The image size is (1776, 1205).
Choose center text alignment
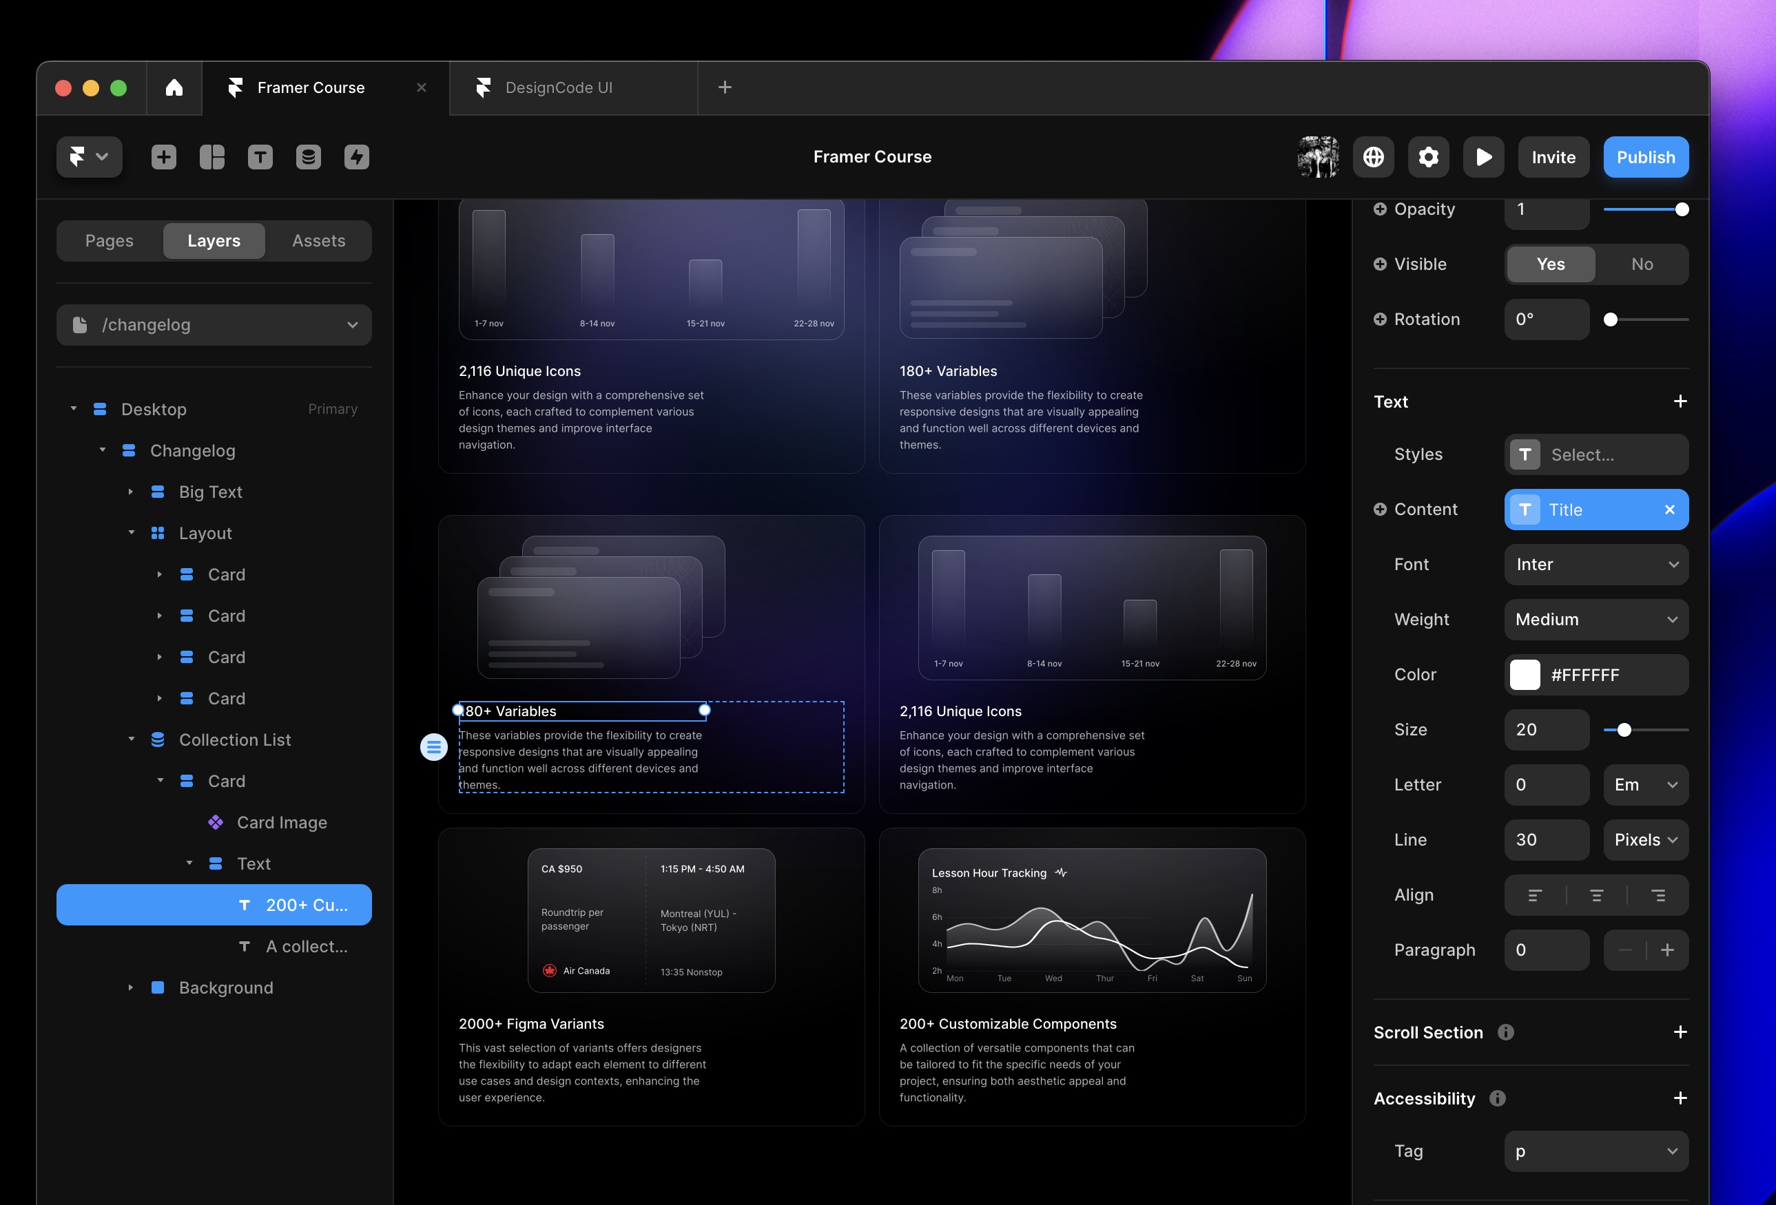[x=1596, y=895]
